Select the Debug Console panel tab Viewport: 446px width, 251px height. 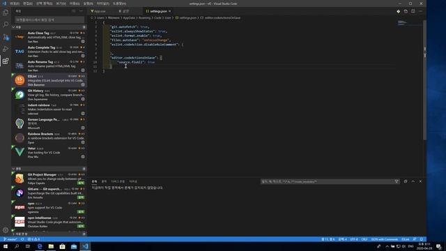(118, 181)
